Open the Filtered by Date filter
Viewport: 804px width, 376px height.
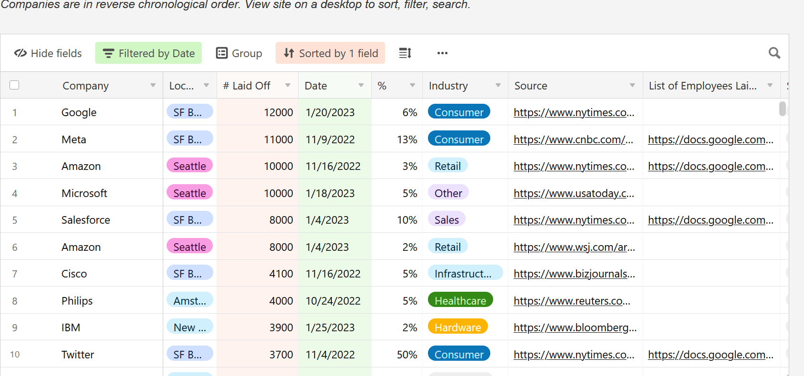(x=149, y=53)
